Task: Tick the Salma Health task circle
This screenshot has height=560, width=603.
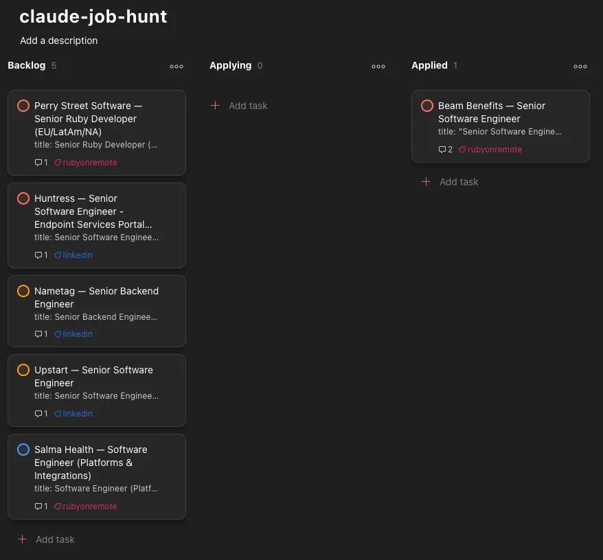Action: pyautogui.click(x=23, y=450)
